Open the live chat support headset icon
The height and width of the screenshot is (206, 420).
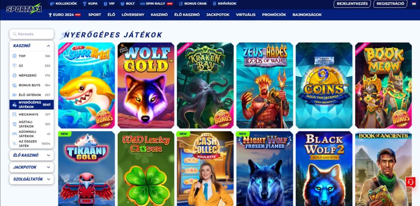pos(410,183)
